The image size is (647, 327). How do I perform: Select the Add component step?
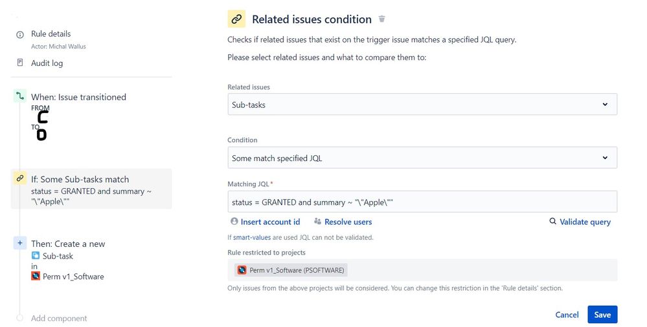[x=59, y=319]
